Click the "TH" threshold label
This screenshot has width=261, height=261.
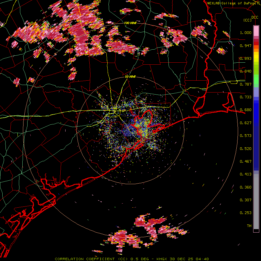[249, 226]
